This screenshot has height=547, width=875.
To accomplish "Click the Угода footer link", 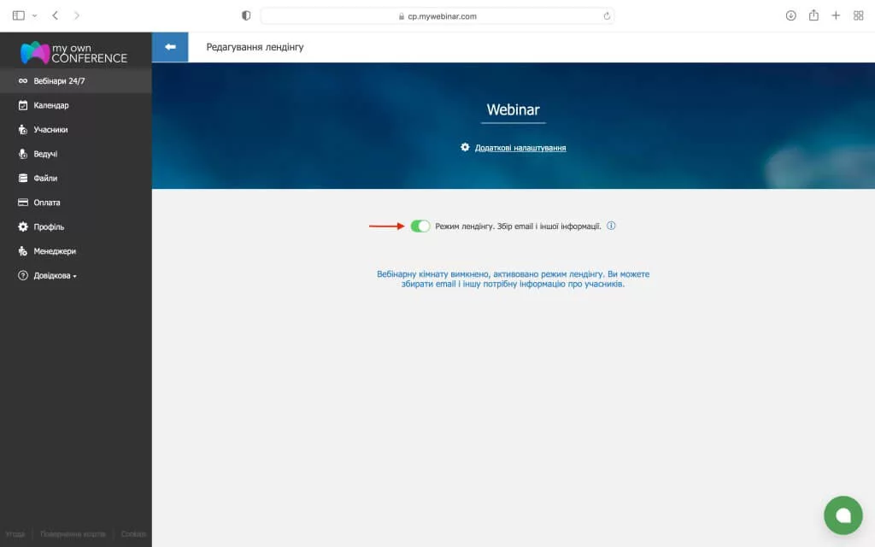I will point(15,534).
